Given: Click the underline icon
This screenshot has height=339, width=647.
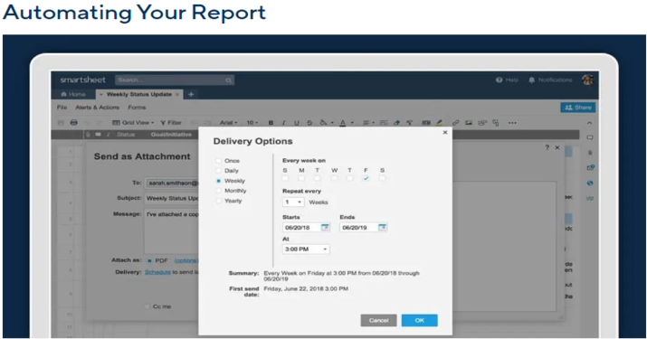Looking at the screenshot, I should pos(296,122).
